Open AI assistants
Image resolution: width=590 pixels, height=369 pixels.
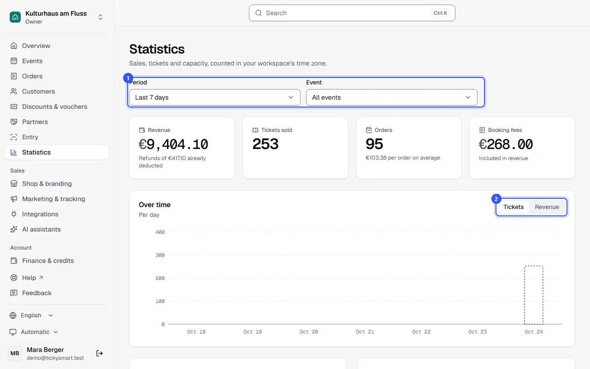(57, 229)
